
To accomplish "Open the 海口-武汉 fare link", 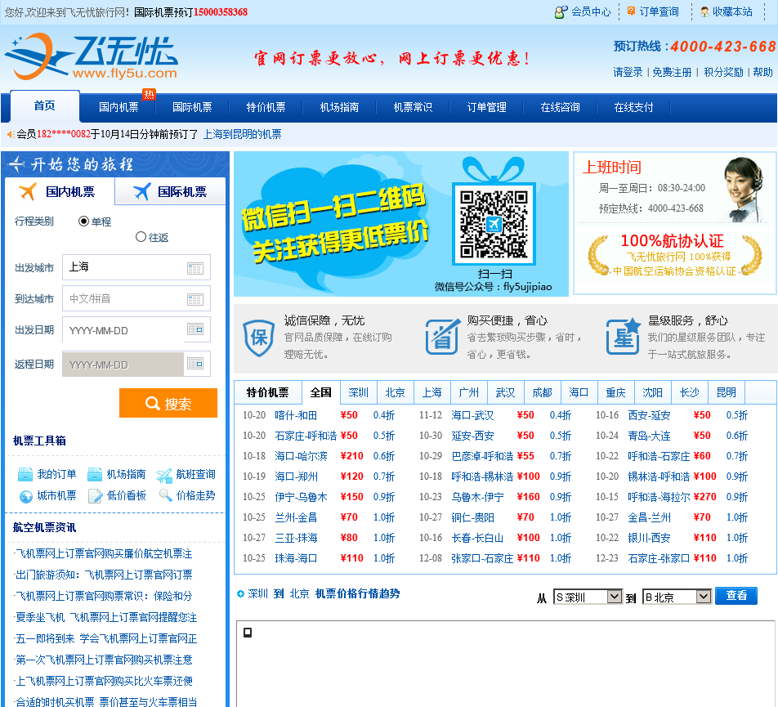I will pos(472,415).
